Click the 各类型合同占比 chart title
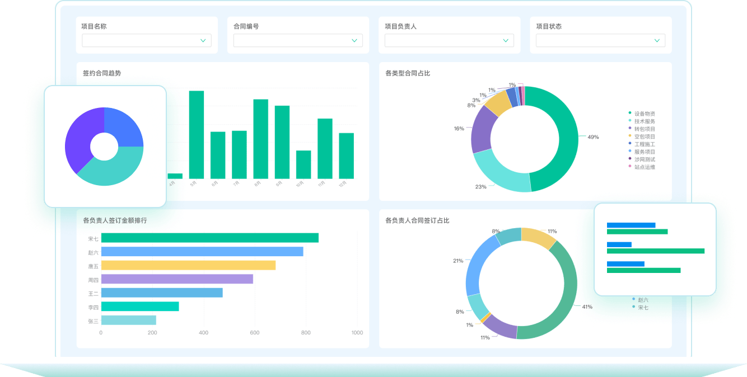 (x=408, y=73)
